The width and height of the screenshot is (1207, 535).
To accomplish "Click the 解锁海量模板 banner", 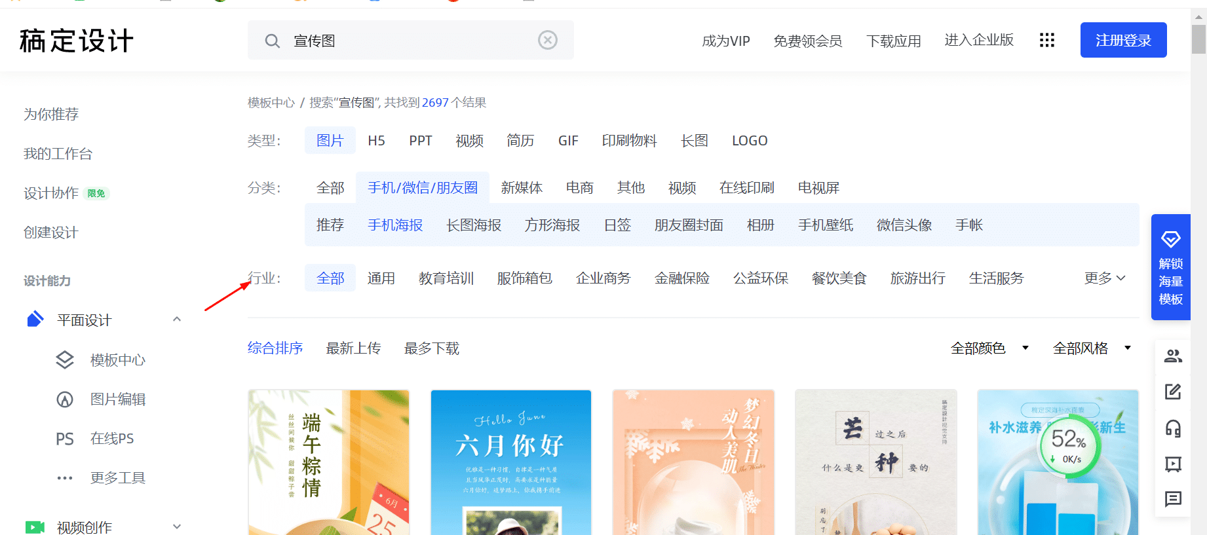I will point(1171,267).
